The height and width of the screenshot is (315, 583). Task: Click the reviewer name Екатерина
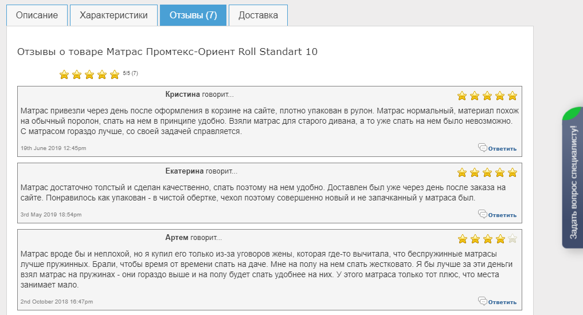(185, 171)
